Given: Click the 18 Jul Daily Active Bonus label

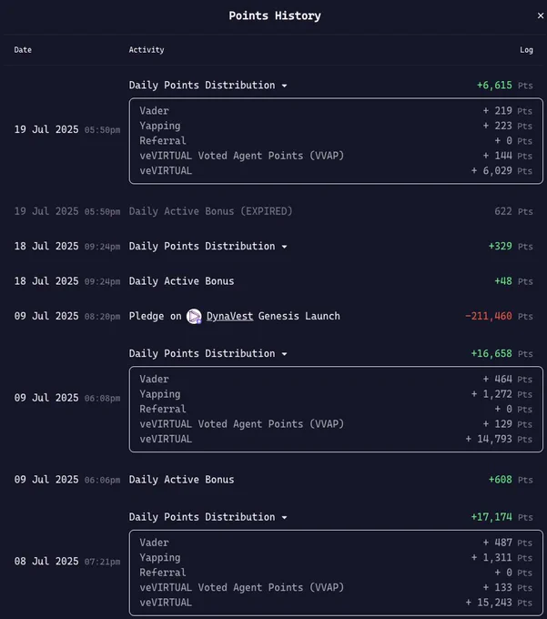Looking at the screenshot, I should coord(181,281).
